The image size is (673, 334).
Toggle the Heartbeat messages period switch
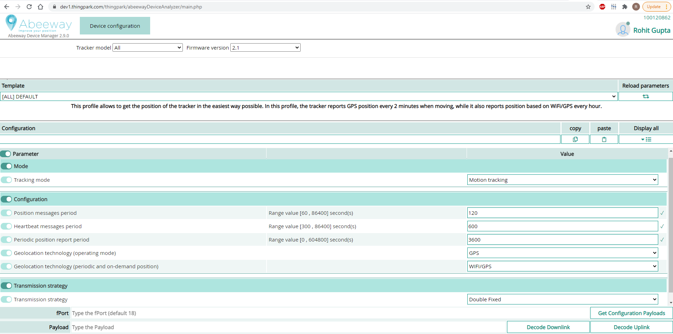click(x=6, y=226)
